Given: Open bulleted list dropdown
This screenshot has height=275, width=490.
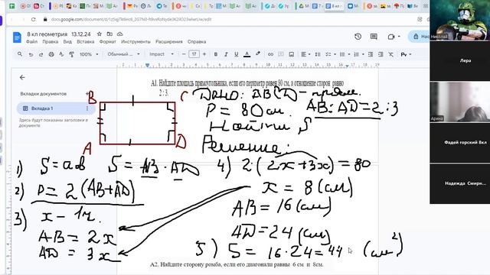Looking at the screenshot, I should 345,54.
